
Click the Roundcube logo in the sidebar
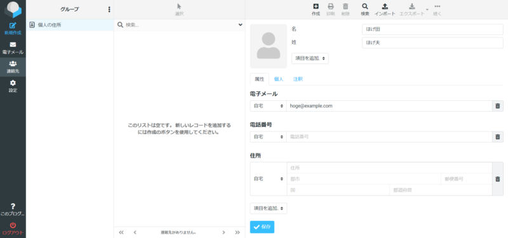(13, 10)
